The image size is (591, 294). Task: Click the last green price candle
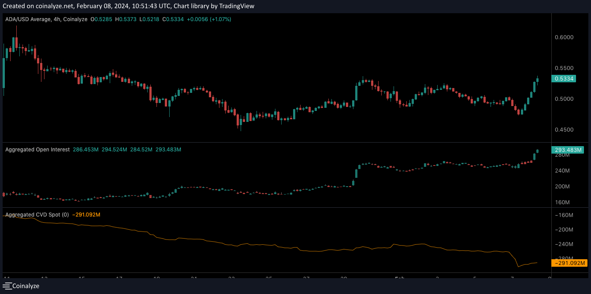pos(537,80)
